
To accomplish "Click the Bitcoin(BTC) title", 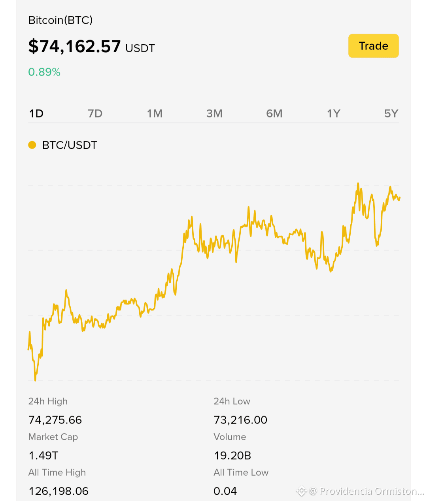I will pyautogui.click(x=60, y=20).
